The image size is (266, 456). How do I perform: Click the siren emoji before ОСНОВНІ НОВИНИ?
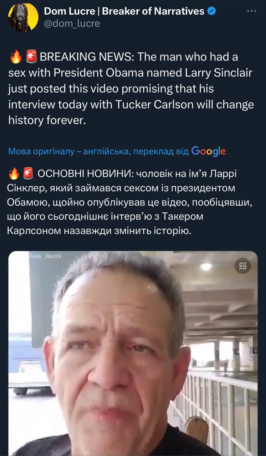click(x=28, y=174)
